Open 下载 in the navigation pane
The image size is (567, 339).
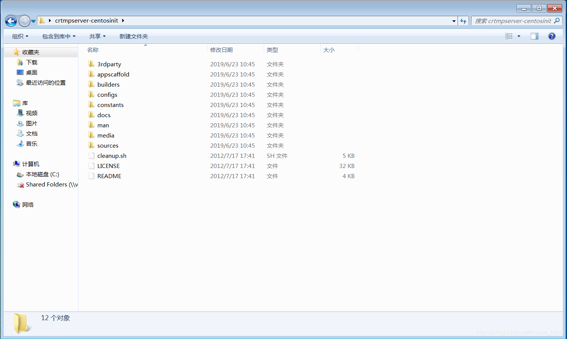[x=32, y=63]
